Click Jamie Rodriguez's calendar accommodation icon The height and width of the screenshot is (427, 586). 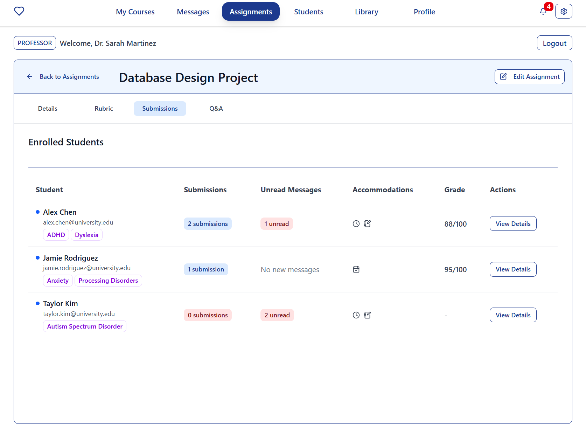click(356, 269)
